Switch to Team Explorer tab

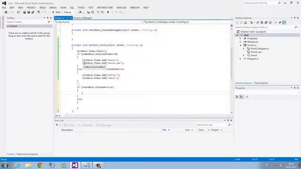(261, 83)
